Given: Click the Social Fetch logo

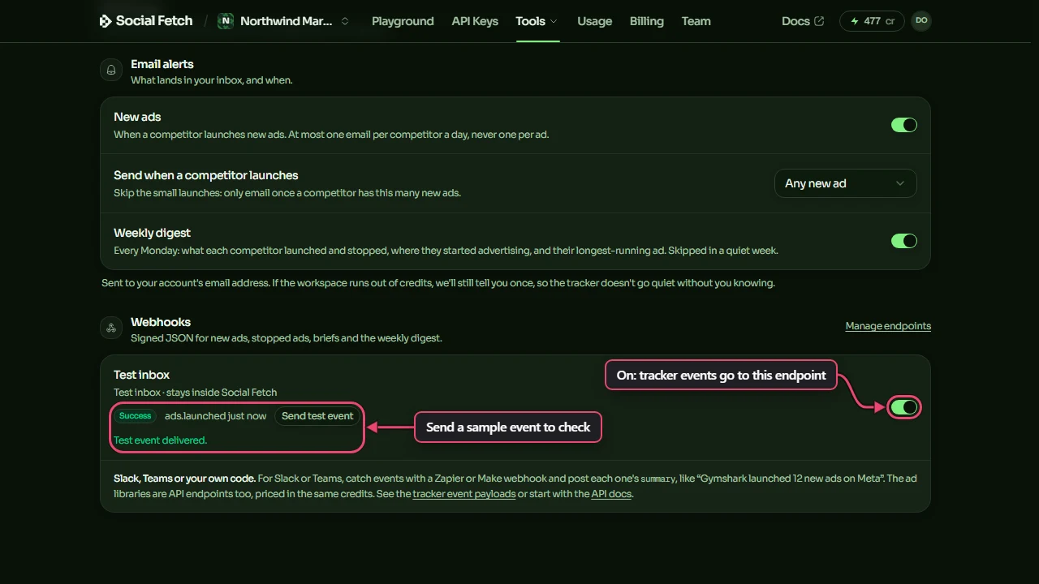Looking at the screenshot, I should pyautogui.click(x=146, y=21).
